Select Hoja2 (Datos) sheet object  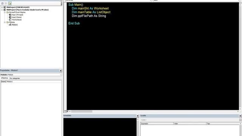[17, 17]
